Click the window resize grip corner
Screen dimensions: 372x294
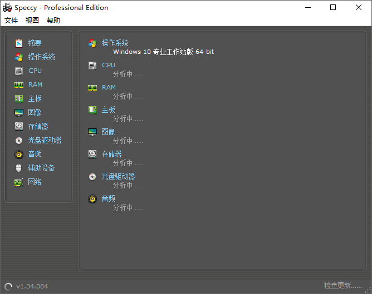368,290
